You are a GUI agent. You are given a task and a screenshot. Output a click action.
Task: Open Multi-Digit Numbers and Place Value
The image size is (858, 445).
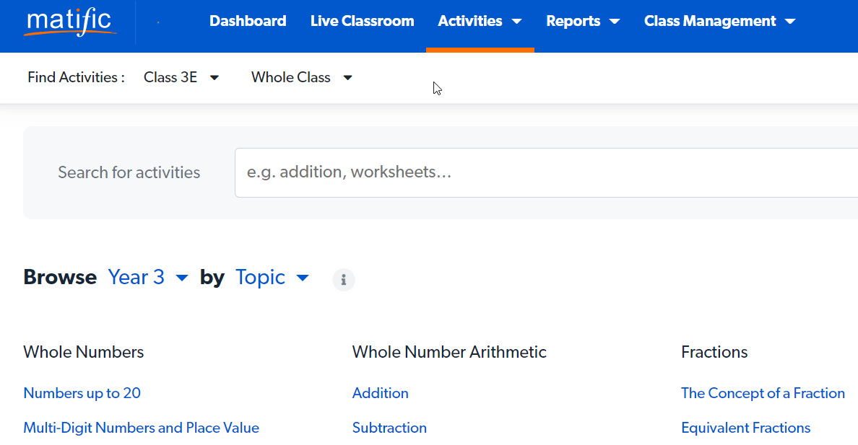click(141, 428)
